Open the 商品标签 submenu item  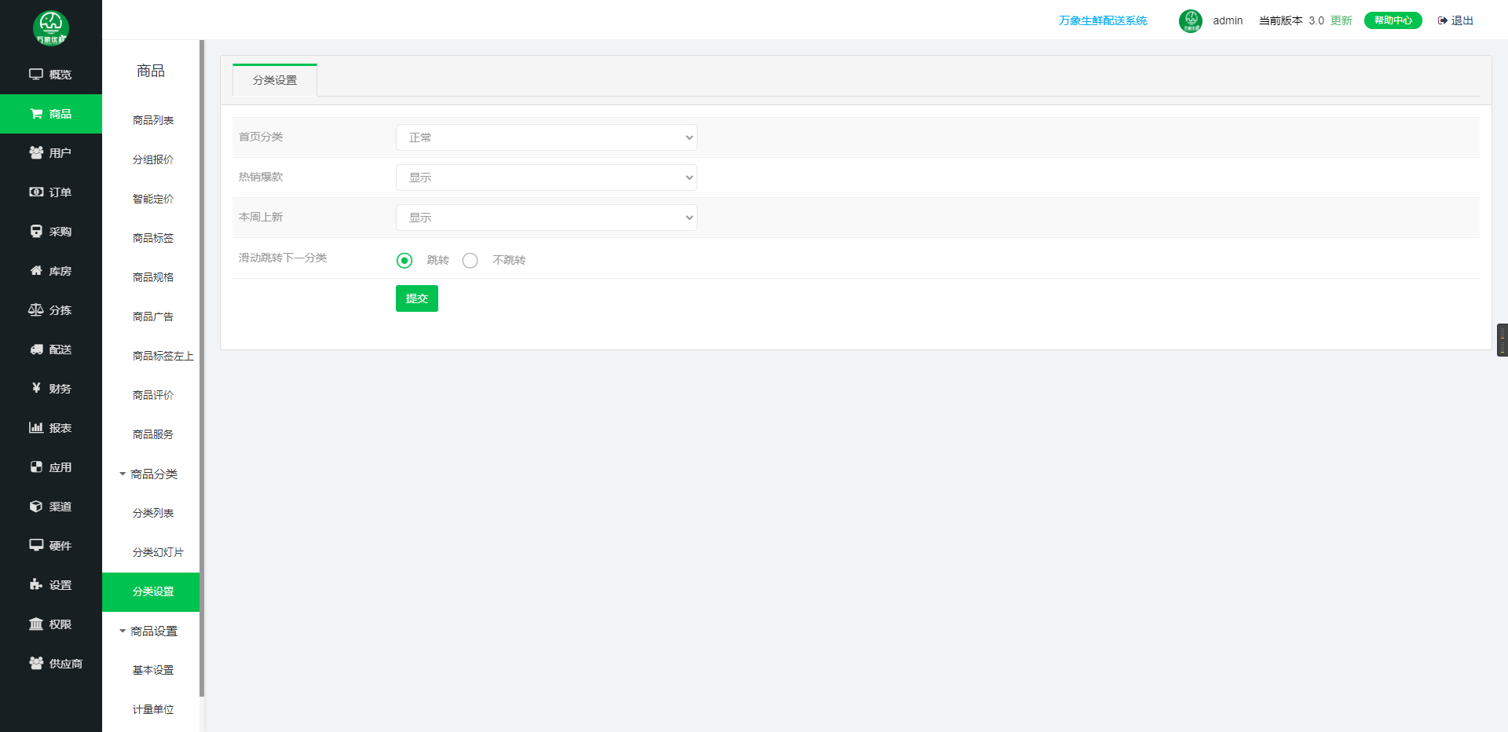(153, 238)
